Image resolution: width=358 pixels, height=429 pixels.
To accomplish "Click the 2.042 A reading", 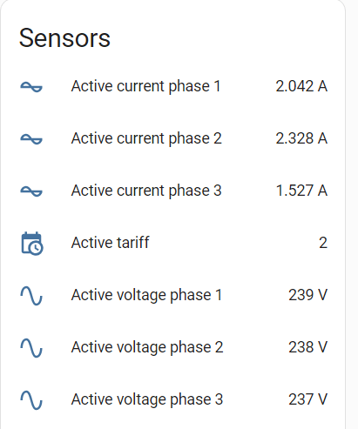I will 301,86.
